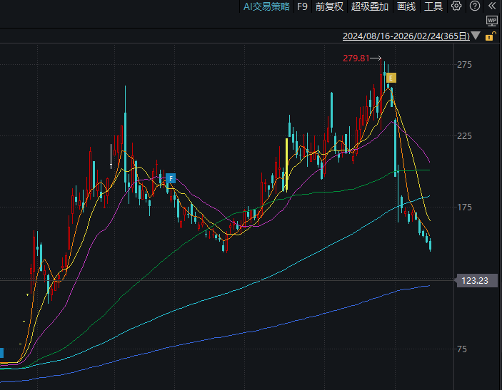The width and height of the screenshot is (502, 390).
Task: Open the settings gear icon
Action: 456,6
